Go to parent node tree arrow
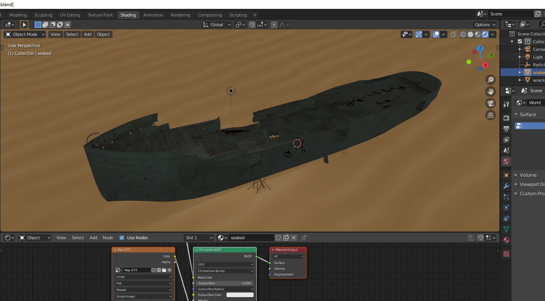This screenshot has height=301, width=545. point(470,238)
